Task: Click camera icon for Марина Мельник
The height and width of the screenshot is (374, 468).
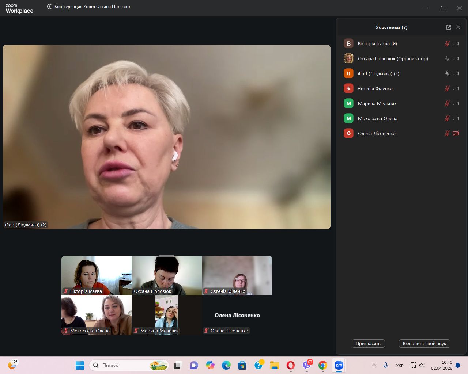Action: point(456,103)
